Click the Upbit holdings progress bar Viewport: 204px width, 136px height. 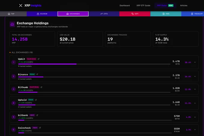(94, 64)
